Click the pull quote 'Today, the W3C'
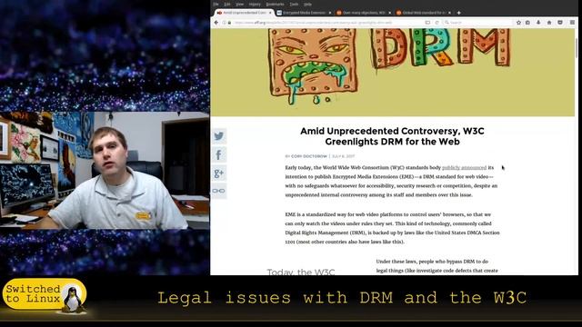Screen dimensions: 582x327 (x=301, y=272)
